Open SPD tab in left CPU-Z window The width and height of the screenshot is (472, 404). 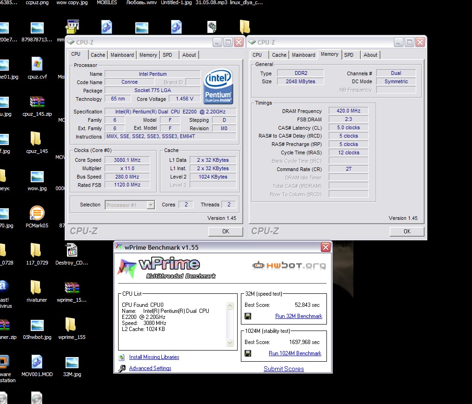pyautogui.click(x=167, y=55)
